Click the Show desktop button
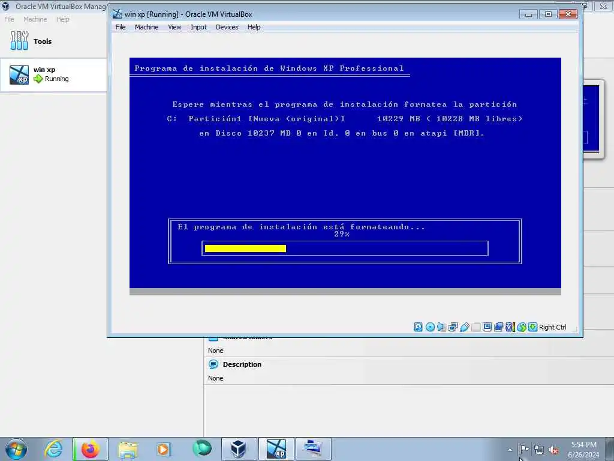 [610, 449]
